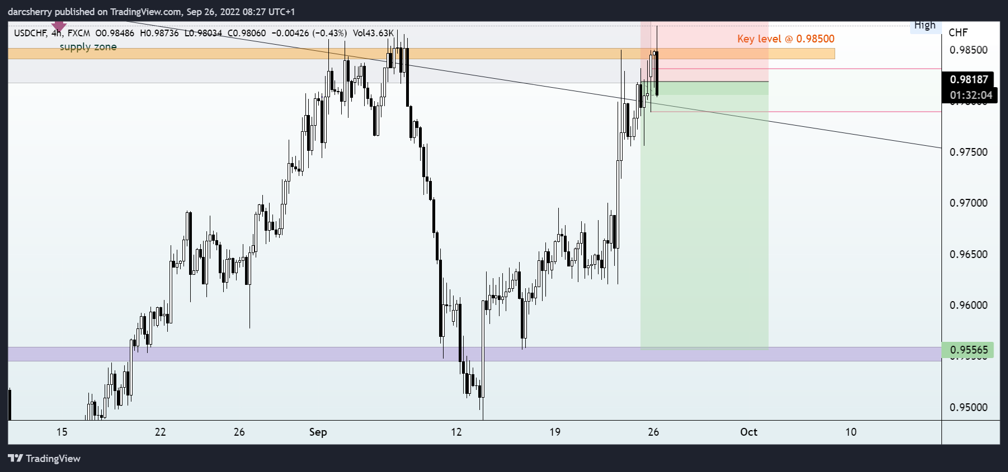Click the '19' date label on the time axis
The height and width of the screenshot is (472, 1008).
(x=554, y=432)
